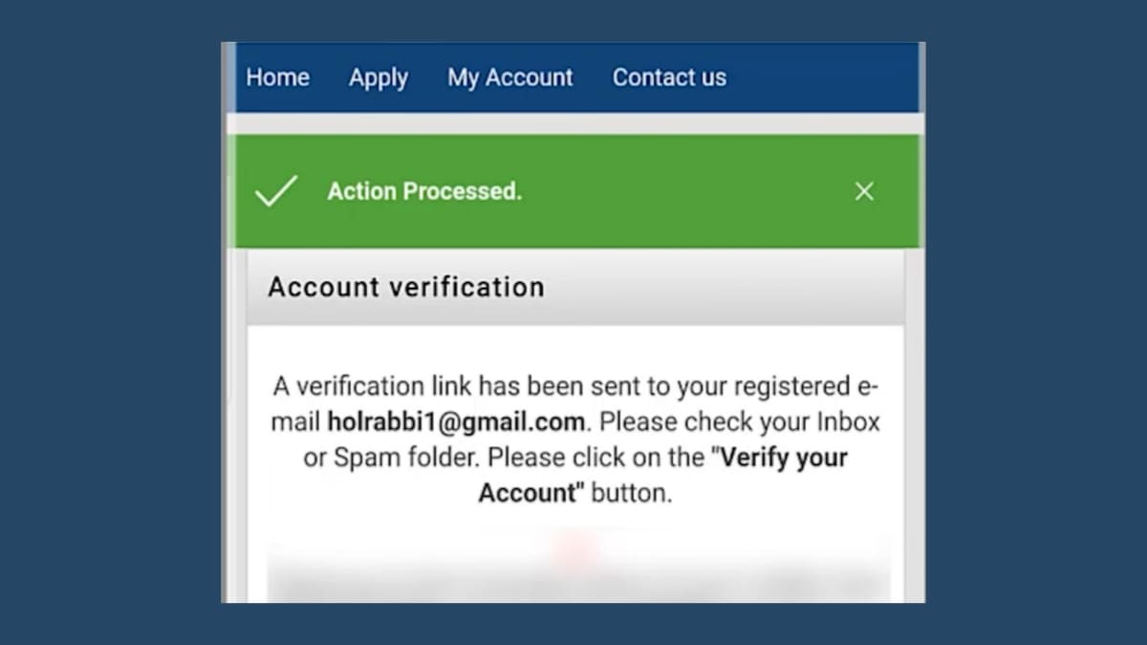
Task: Click the "Action Processed." message text
Action: [424, 191]
